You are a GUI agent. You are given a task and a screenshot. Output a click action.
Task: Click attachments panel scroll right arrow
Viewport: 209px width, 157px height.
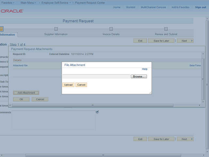click(x=200, y=105)
